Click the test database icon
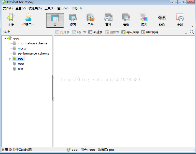 pyautogui.click(x=14, y=69)
